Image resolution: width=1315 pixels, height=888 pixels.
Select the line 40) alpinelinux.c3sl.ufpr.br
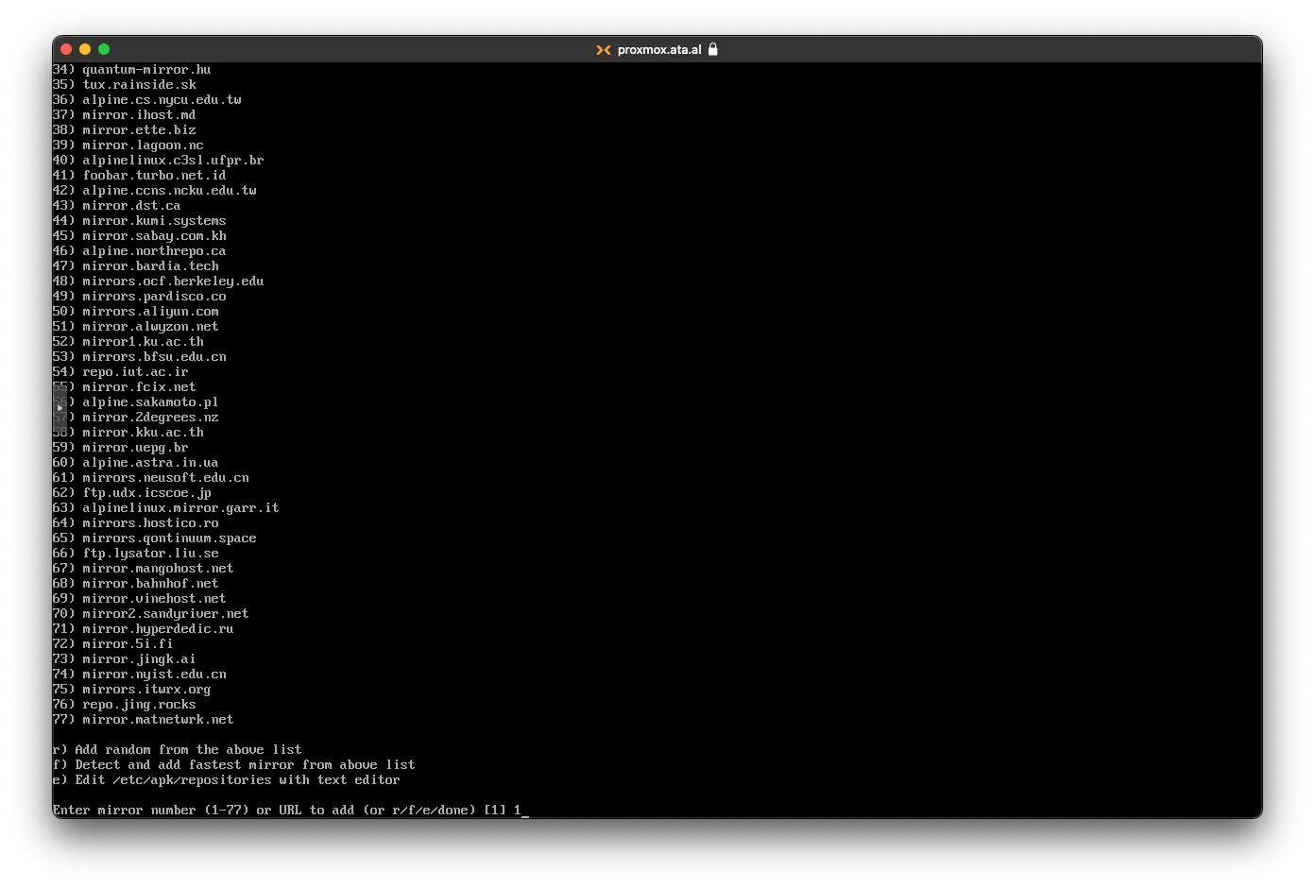pos(159,161)
